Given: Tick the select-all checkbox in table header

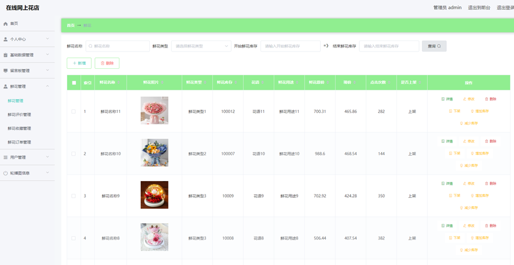Looking at the screenshot, I should point(74,83).
